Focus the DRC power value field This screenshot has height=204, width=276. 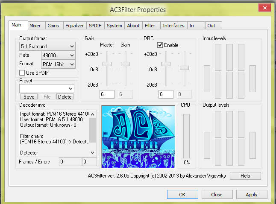(166, 94)
